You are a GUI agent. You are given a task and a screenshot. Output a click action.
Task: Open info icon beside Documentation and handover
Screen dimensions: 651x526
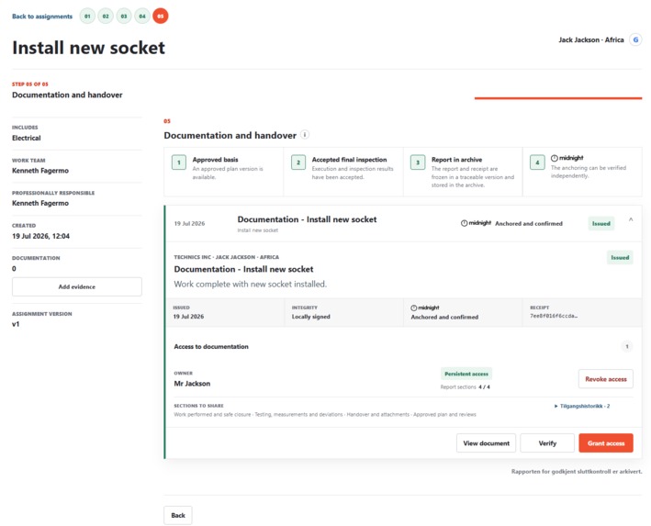[305, 135]
